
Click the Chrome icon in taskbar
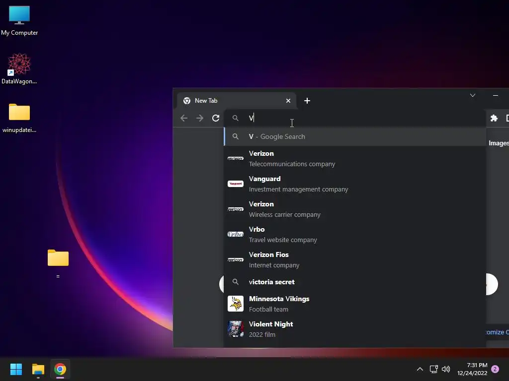click(60, 369)
